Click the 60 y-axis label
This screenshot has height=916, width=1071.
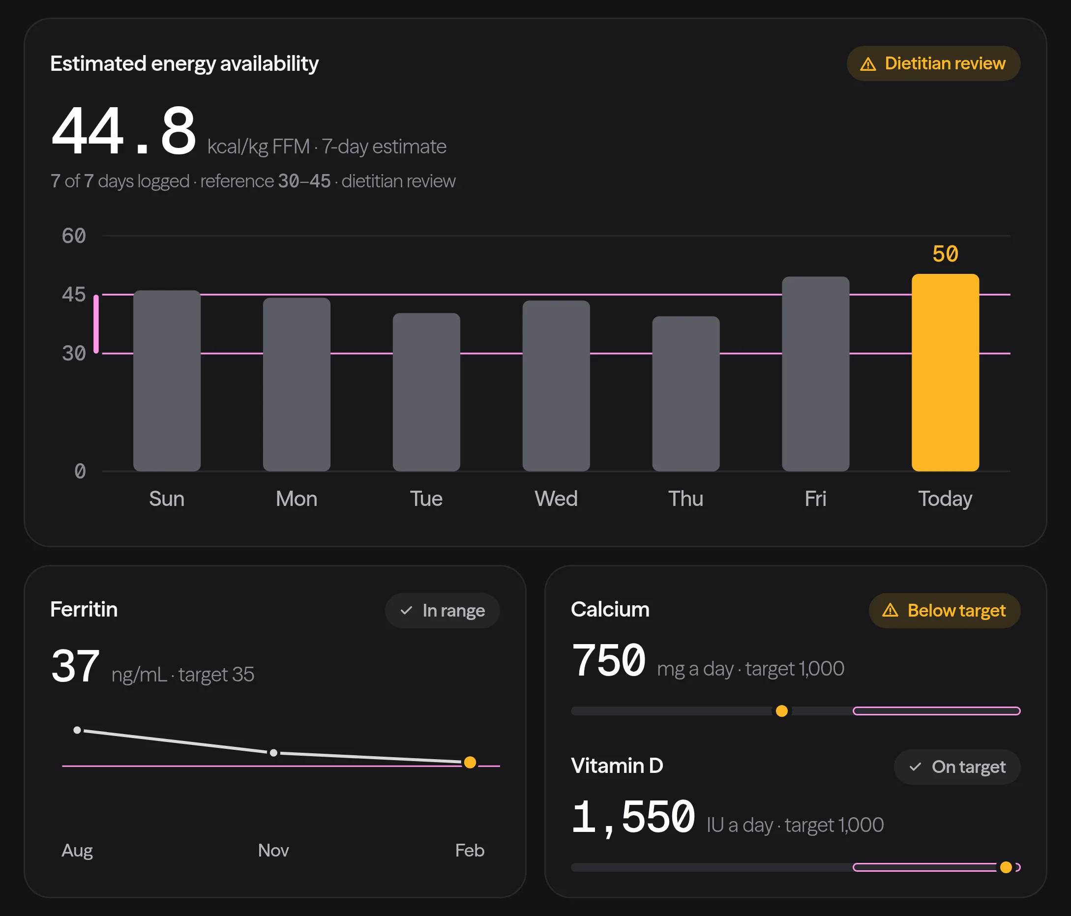pos(74,236)
